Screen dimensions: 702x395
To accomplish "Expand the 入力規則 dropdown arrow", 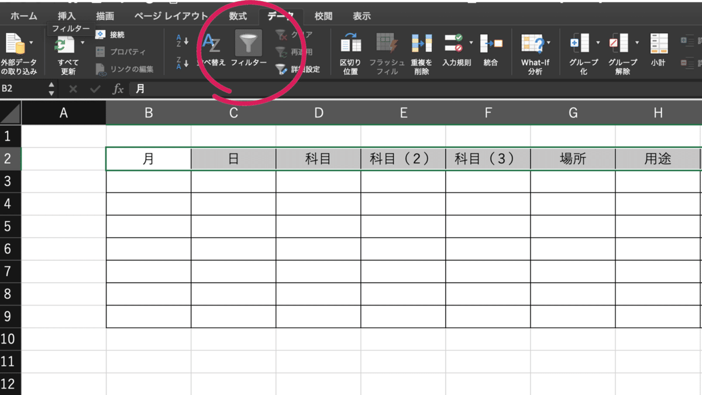I will tap(471, 43).
